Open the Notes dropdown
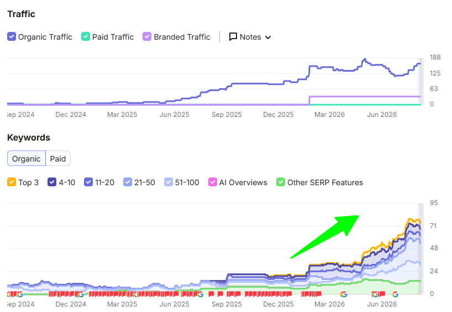 pyautogui.click(x=250, y=37)
